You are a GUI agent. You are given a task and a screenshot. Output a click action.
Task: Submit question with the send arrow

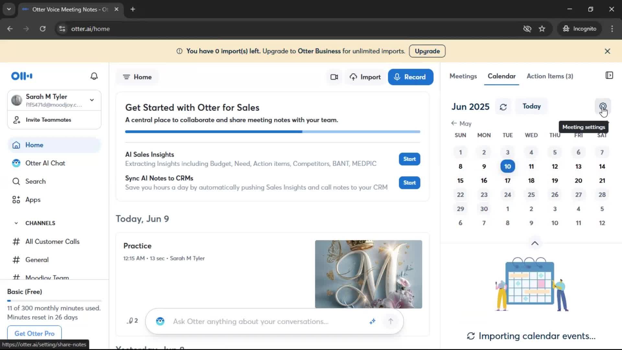[x=391, y=321]
